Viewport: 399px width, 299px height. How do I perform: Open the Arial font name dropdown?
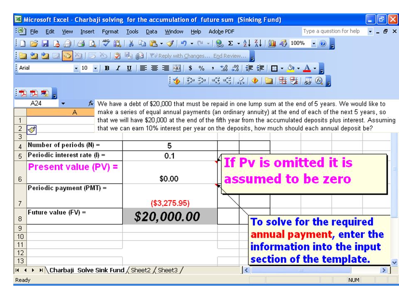76,68
